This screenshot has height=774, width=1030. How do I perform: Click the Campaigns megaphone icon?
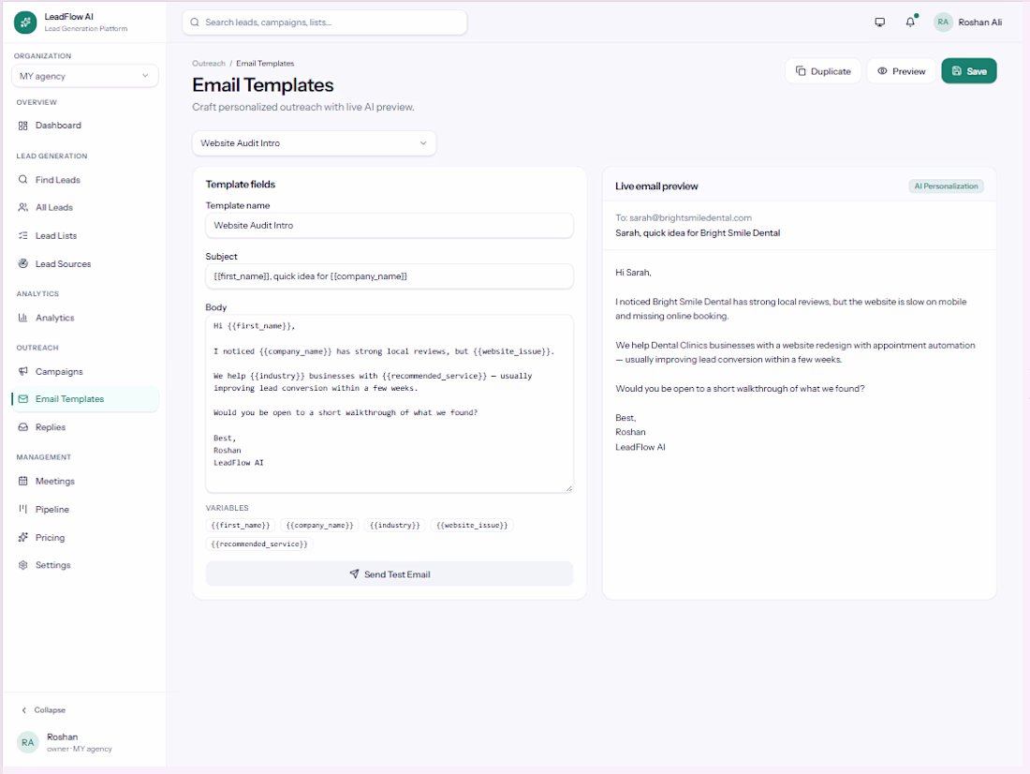click(x=23, y=372)
